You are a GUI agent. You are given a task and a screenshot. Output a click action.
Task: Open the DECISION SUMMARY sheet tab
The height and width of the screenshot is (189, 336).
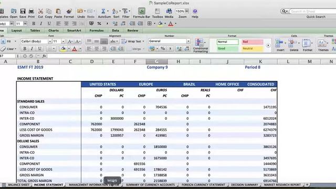245,185
